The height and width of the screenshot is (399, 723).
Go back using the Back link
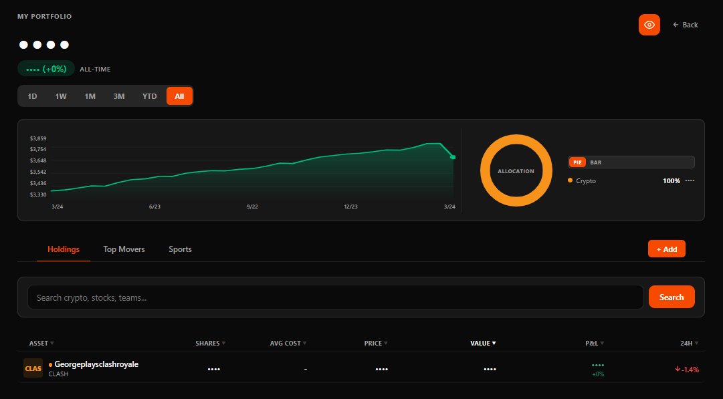point(685,25)
